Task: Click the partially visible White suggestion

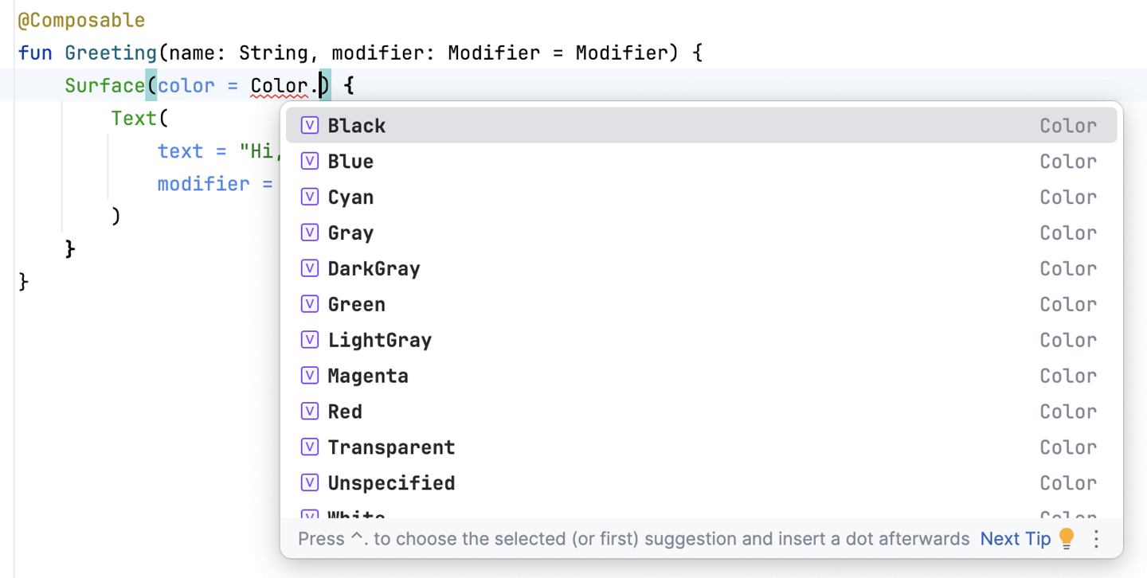Action: [x=357, y=514]
